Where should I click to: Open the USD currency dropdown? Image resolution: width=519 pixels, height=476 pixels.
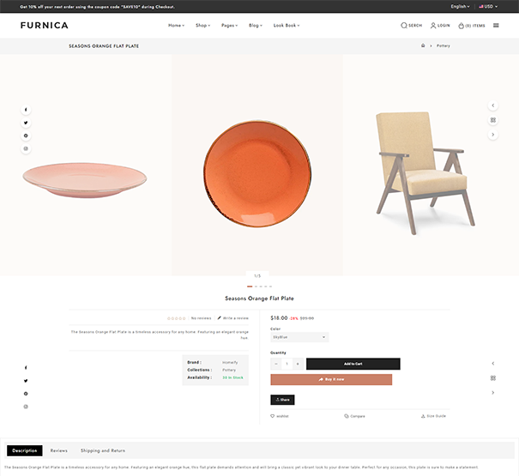click(488, 6)
